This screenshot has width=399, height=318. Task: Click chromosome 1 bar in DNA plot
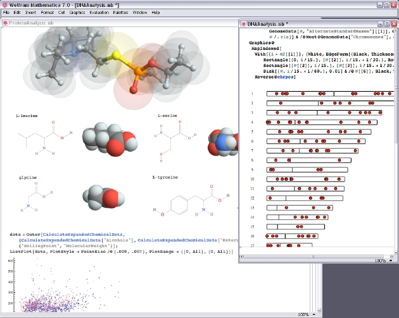[331, 94]
